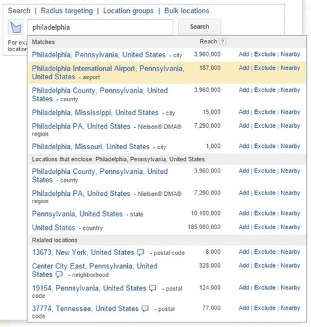Open the Reach help question mark icon
This screenshot has height=327, width=311.
222,41
